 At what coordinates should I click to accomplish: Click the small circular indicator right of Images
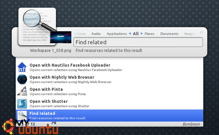pyautogui.click(x=201, y=33)
